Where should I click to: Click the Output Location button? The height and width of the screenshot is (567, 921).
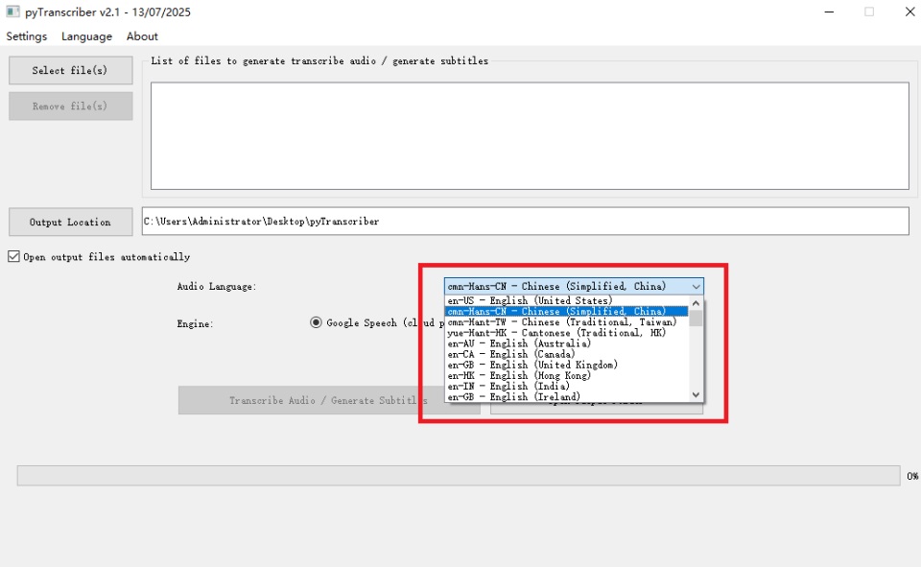point(70,223)
